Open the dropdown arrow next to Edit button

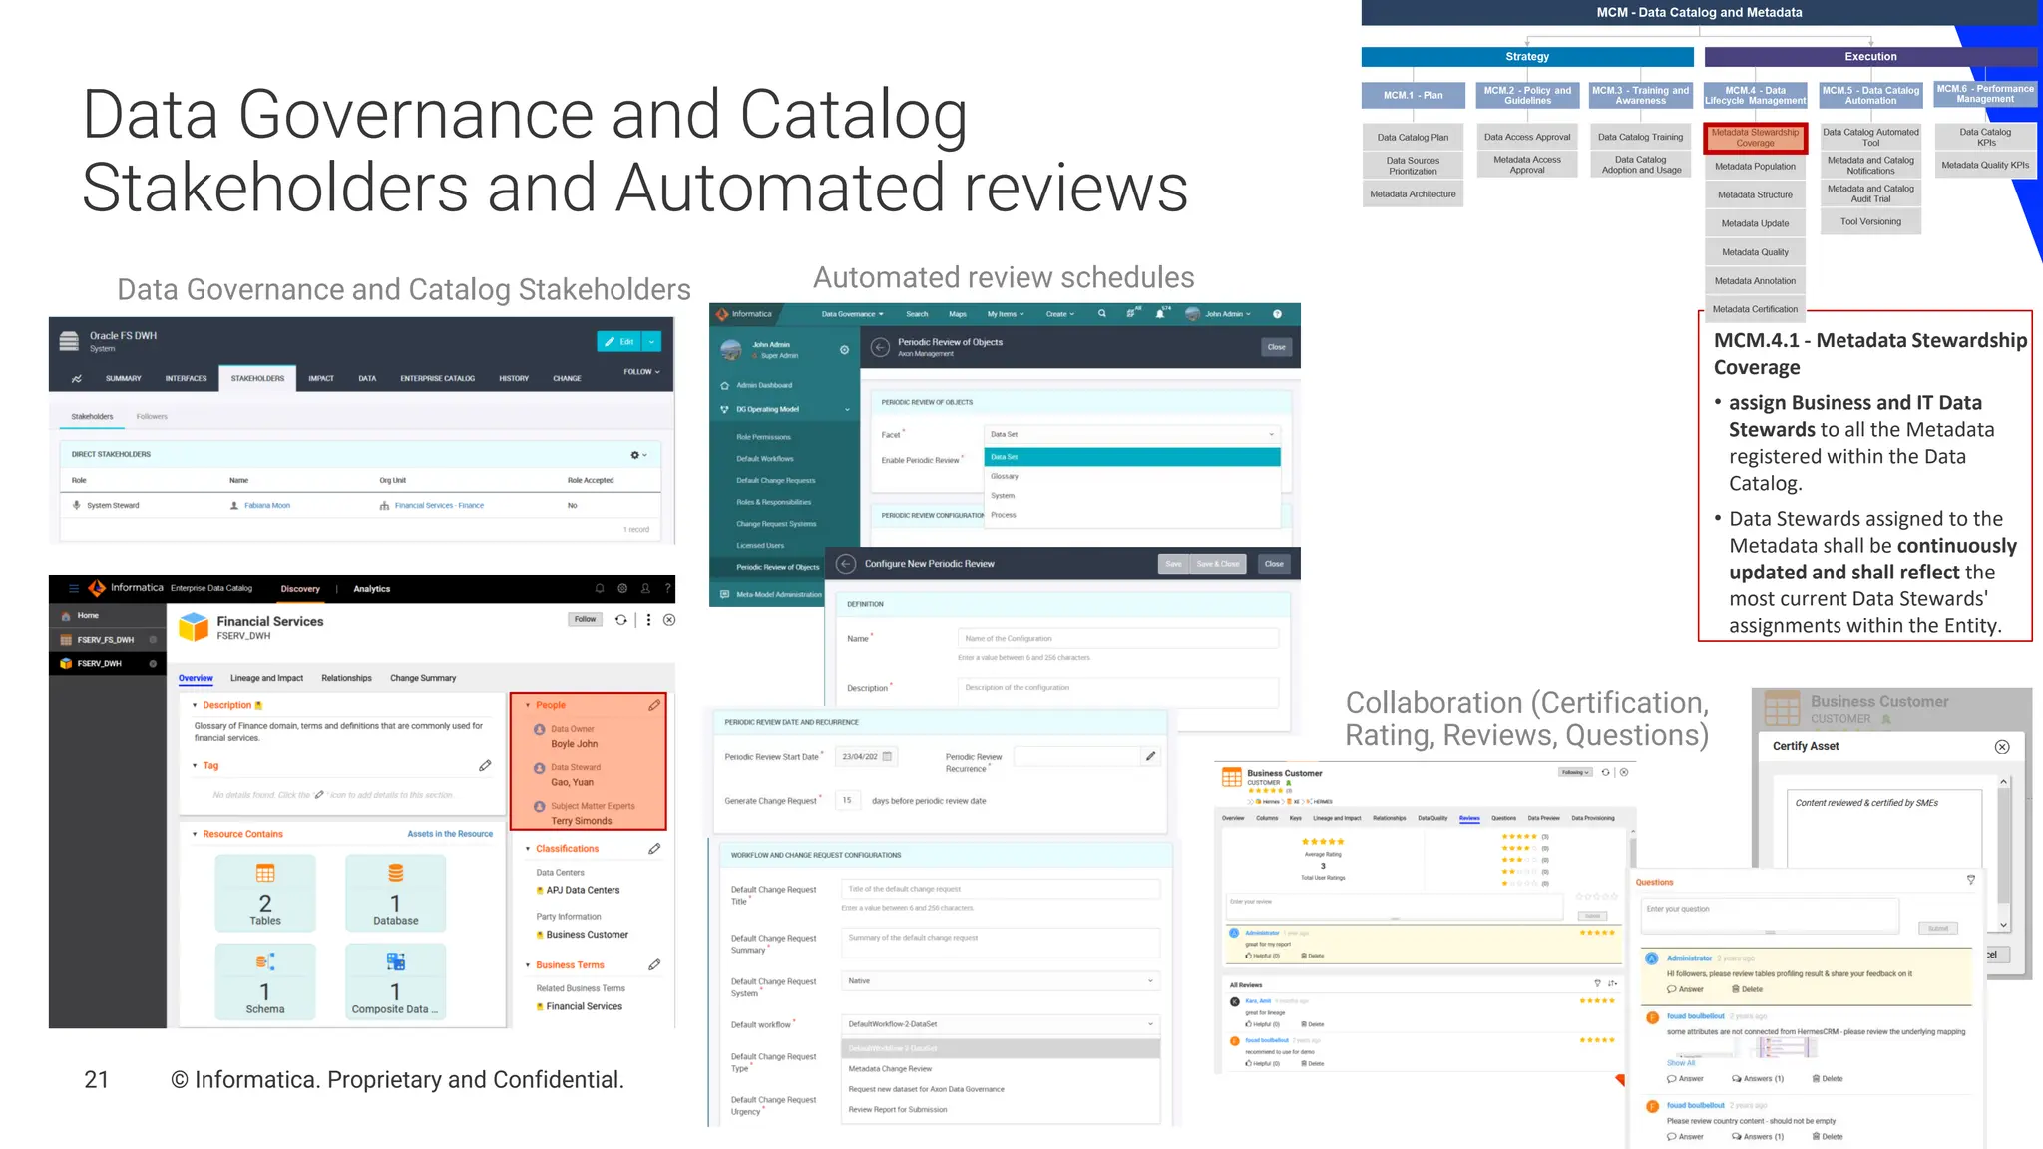click(651, 341)
